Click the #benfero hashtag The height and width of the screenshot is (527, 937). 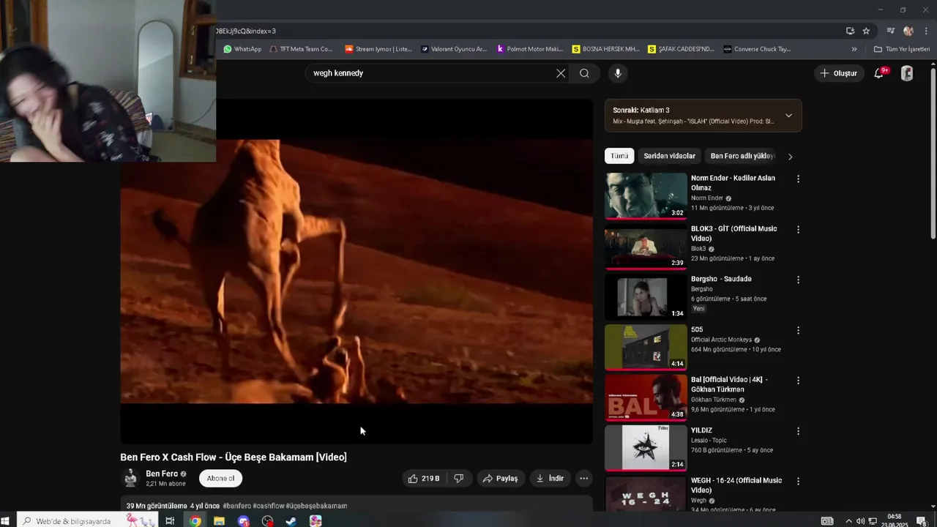(x=236, y=506)
